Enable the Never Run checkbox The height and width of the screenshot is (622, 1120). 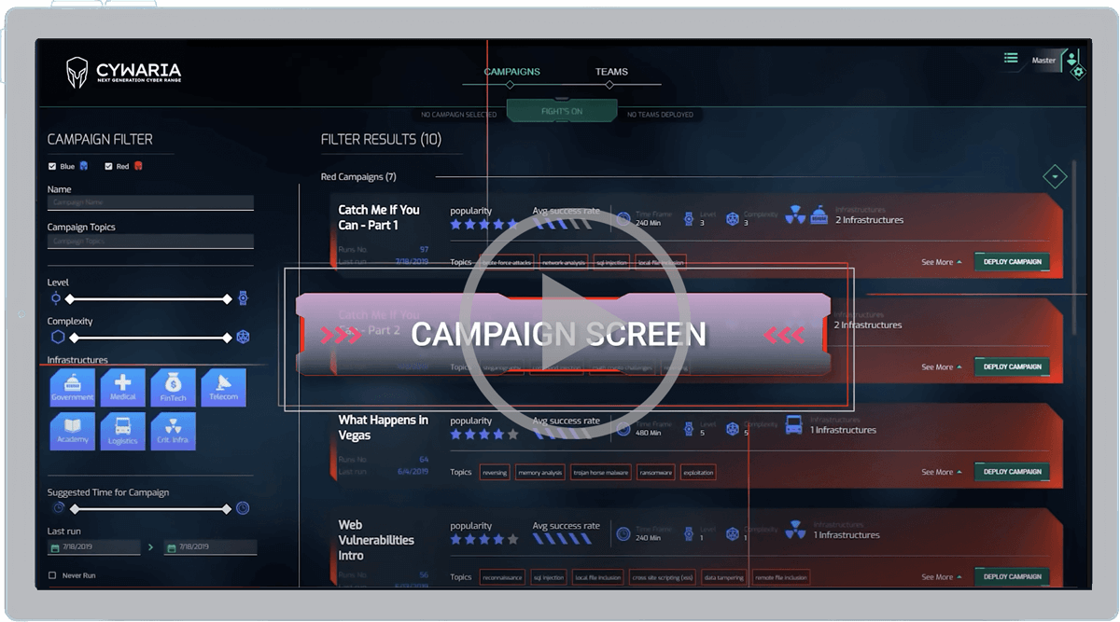point(52,575)
